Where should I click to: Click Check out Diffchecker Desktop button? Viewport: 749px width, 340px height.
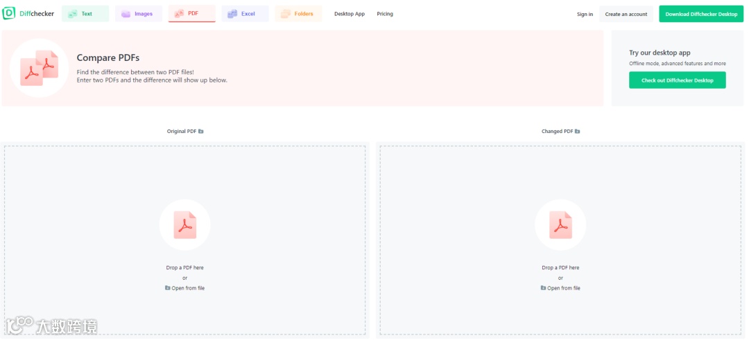(x=678, y=80)
